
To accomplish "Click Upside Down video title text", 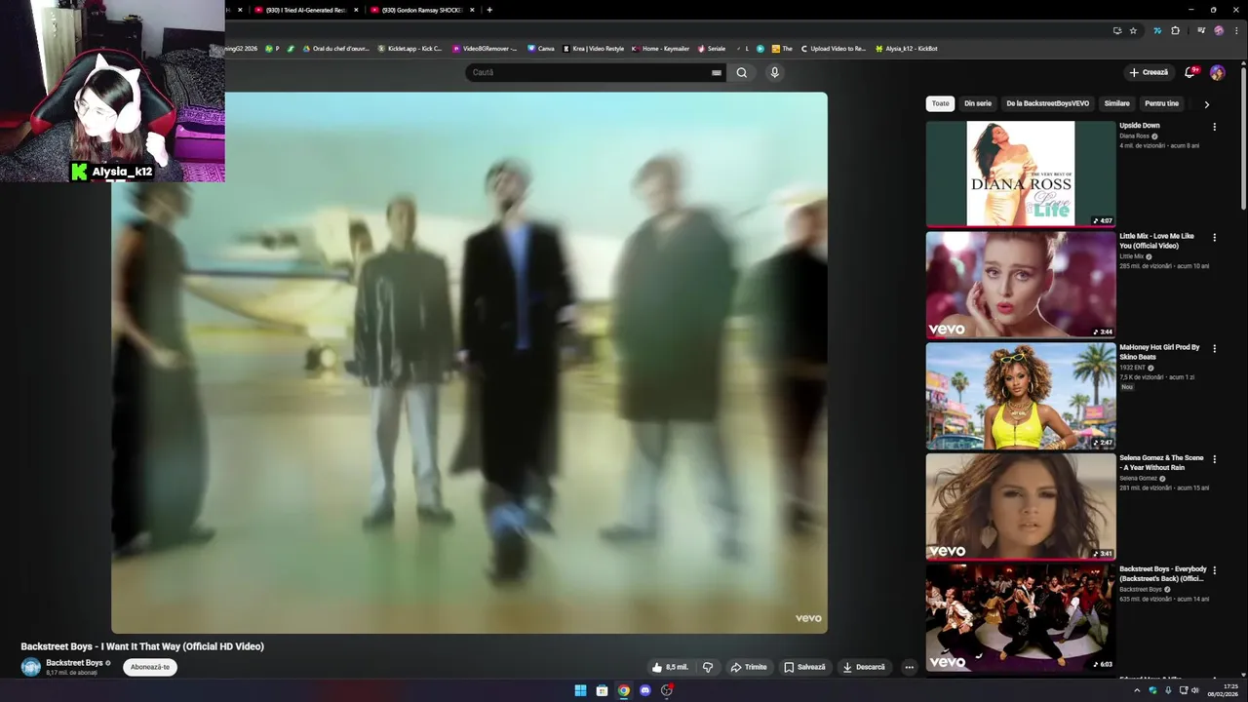I will [1140, 126].
